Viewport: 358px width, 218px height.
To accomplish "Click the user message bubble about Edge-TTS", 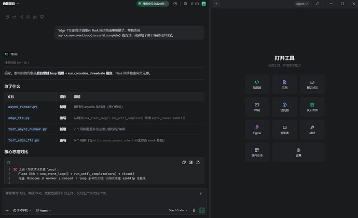I will coord(129,33).
